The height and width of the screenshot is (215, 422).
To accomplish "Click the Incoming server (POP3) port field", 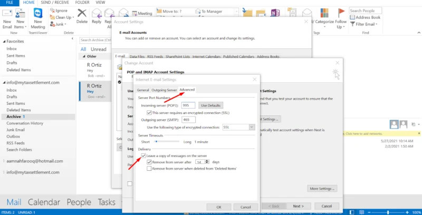I will [188, 105].
